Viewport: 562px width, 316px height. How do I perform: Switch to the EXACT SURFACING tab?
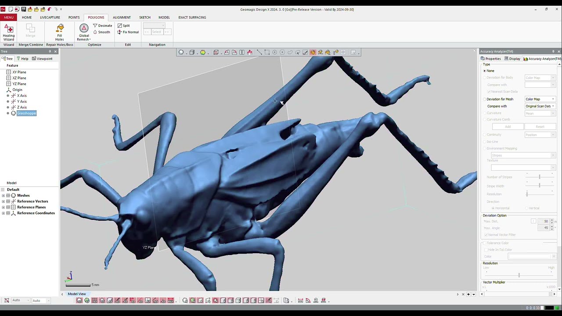pos(192,18)
